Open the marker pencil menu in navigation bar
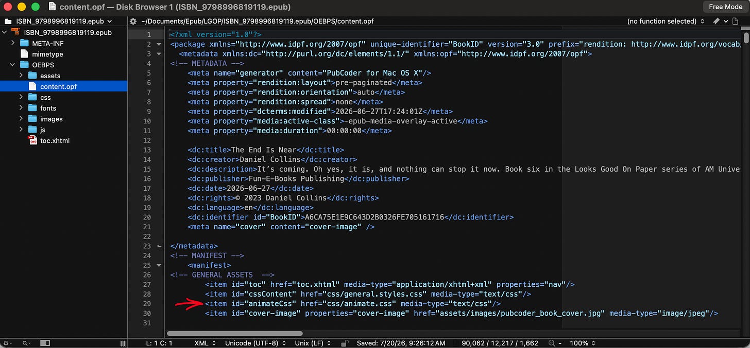This screenshot has width=750, height=348. 719,21
